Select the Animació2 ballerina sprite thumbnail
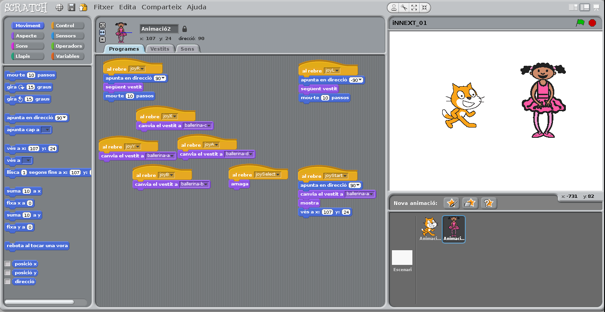Image resolution: width=605 pixels, height=312 pixels. tap(454, 229)
